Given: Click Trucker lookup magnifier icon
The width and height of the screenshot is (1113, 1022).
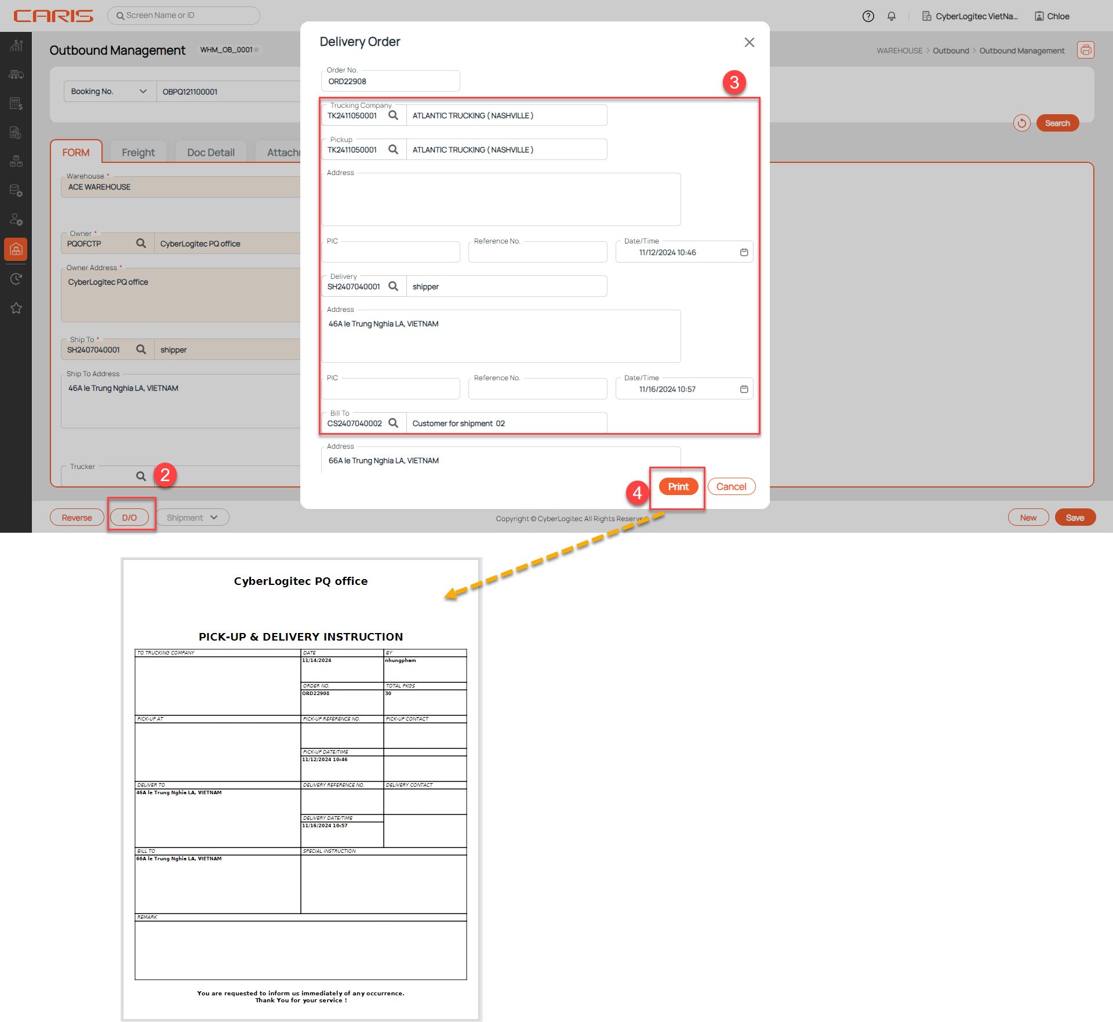Looking at the screenshot, I should click(141, 477).
